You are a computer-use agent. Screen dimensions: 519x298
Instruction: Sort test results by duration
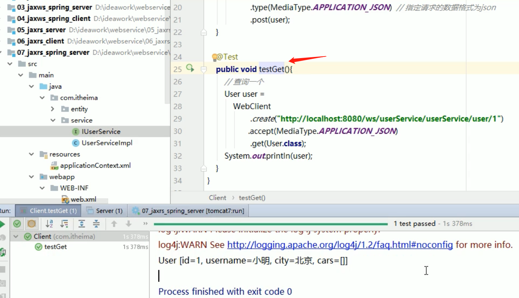click(x=64, y=224)
